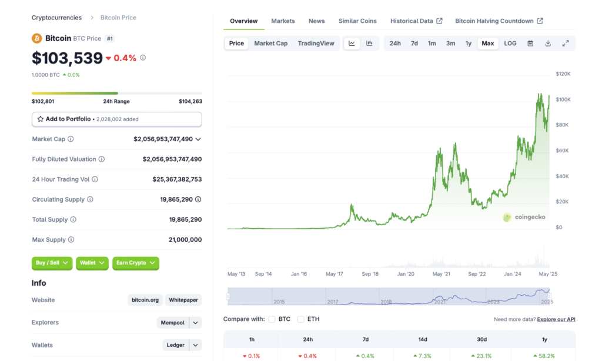Enable the BTC compare checkbox
602x361 pixels.
pos(272,319)
